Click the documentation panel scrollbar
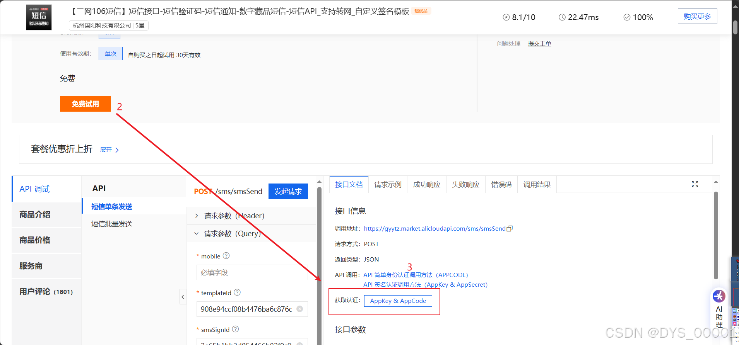Viewport: 739px width, 345px height. 716,236
